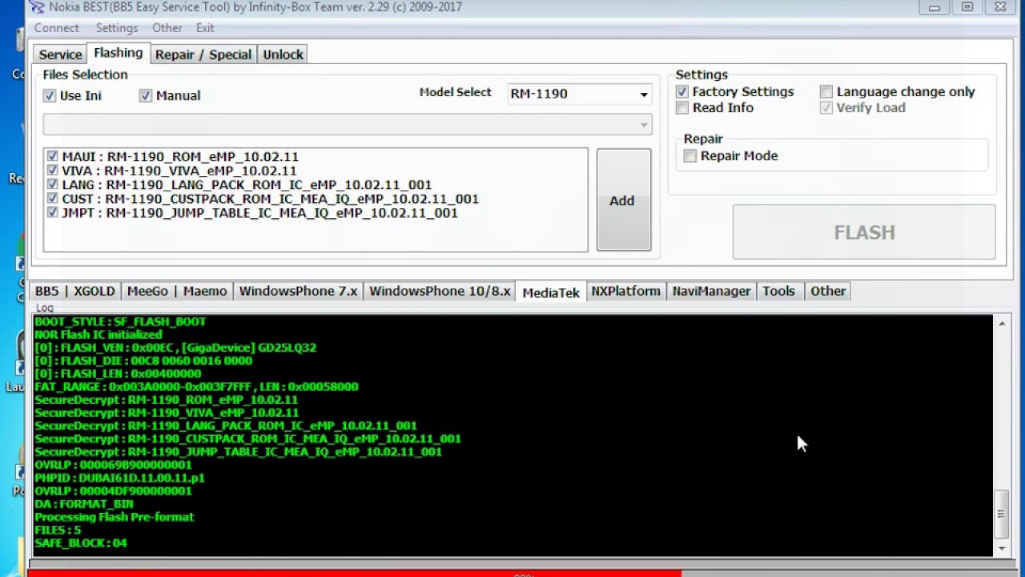1025x577 pixels.
Task: Toggle the Factory Settings checkbox
Action: [682, 92]
